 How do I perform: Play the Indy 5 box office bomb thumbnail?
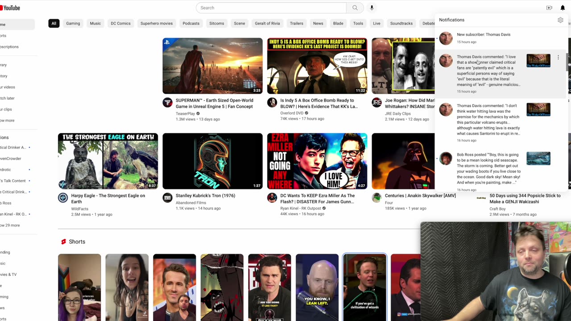(317, 66)
